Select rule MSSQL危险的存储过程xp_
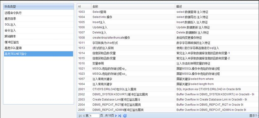The width and height of the screenshot is (259, 118). [168, 69]
